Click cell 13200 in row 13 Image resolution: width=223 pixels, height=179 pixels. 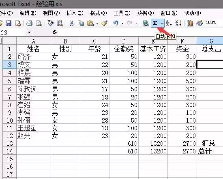pos(153,143)
